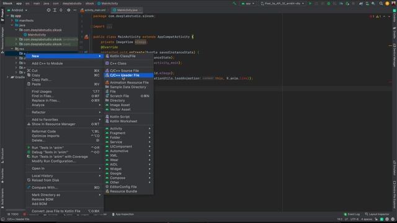Choose Directory in New submenu
Viewport: 397px width, 223px height.
coord(128,100)
